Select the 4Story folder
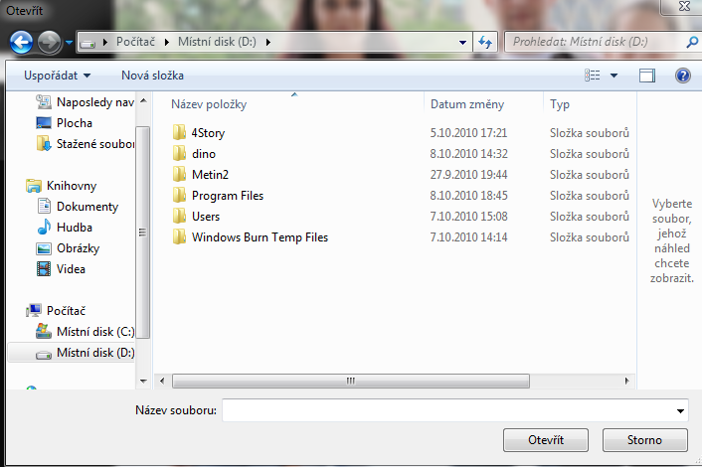This screenshot has height=467, width=702. coord(208,133)
